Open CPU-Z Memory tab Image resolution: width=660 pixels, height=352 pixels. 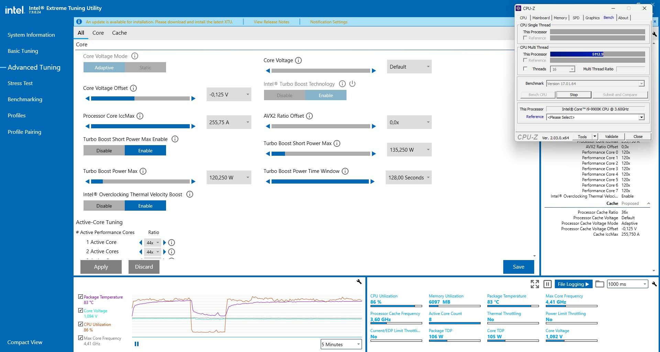click(x=560, y=18)
